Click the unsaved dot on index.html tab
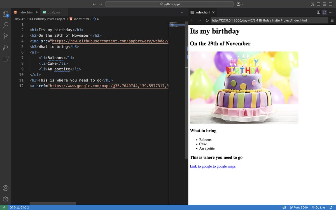Image resolution: width=336 pixels, height=210 pixels. pos(37,12)
